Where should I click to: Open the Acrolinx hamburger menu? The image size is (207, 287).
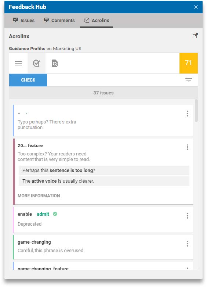18,63
